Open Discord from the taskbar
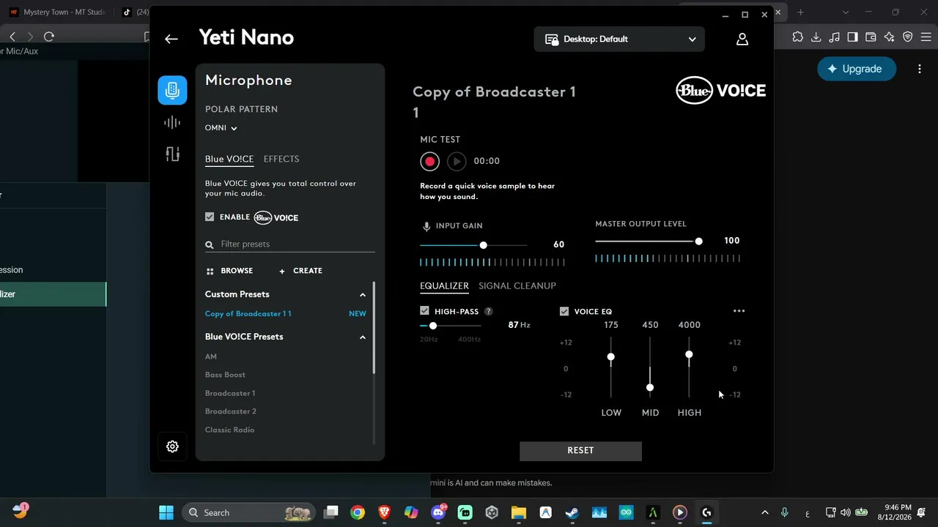Viewport: 938px width, 527px height. pyautogui.click(x=439, y=512)
